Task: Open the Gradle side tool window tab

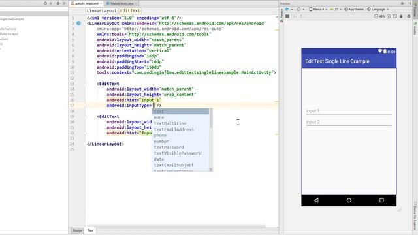Action: (x=415, y=29)
